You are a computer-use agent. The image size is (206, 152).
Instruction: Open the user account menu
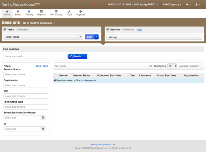click(197, 5)
